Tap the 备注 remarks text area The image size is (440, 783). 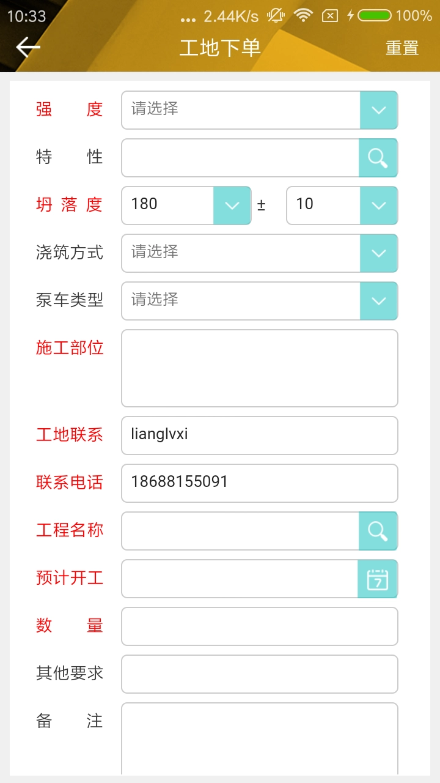tap(259, 737)
